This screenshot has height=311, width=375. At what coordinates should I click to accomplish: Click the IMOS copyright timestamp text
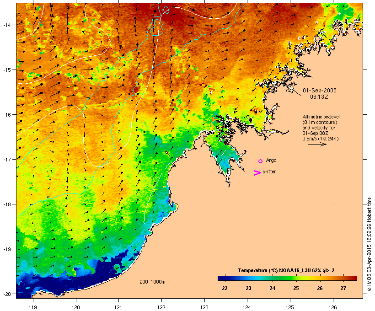coord(369,244)
